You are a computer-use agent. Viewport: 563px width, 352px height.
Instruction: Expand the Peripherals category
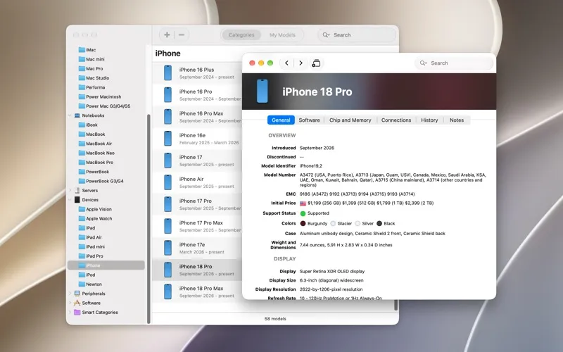click(70, 294)
